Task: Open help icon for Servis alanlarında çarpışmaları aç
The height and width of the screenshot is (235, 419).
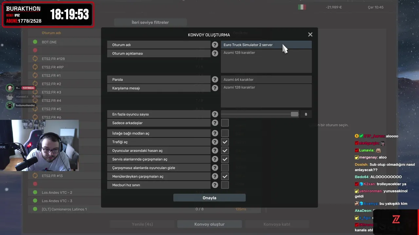Action: (215, 159)
